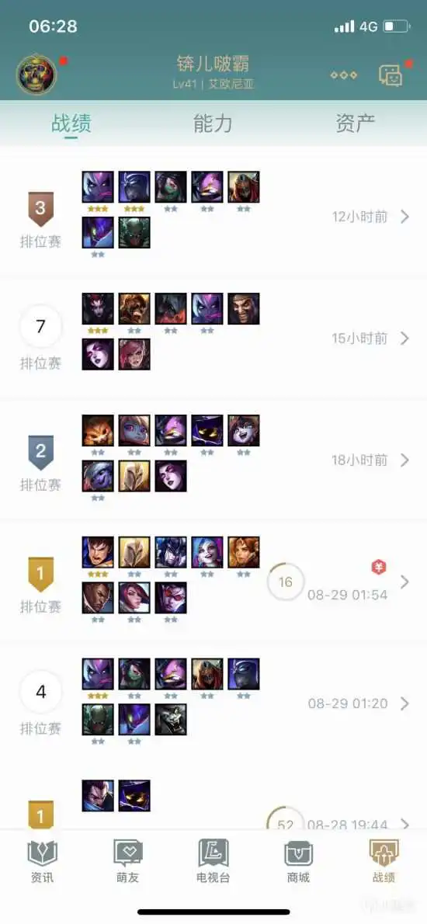
Task: Tap the rank 7 placement badge
Action: click(x=40, y=326)
